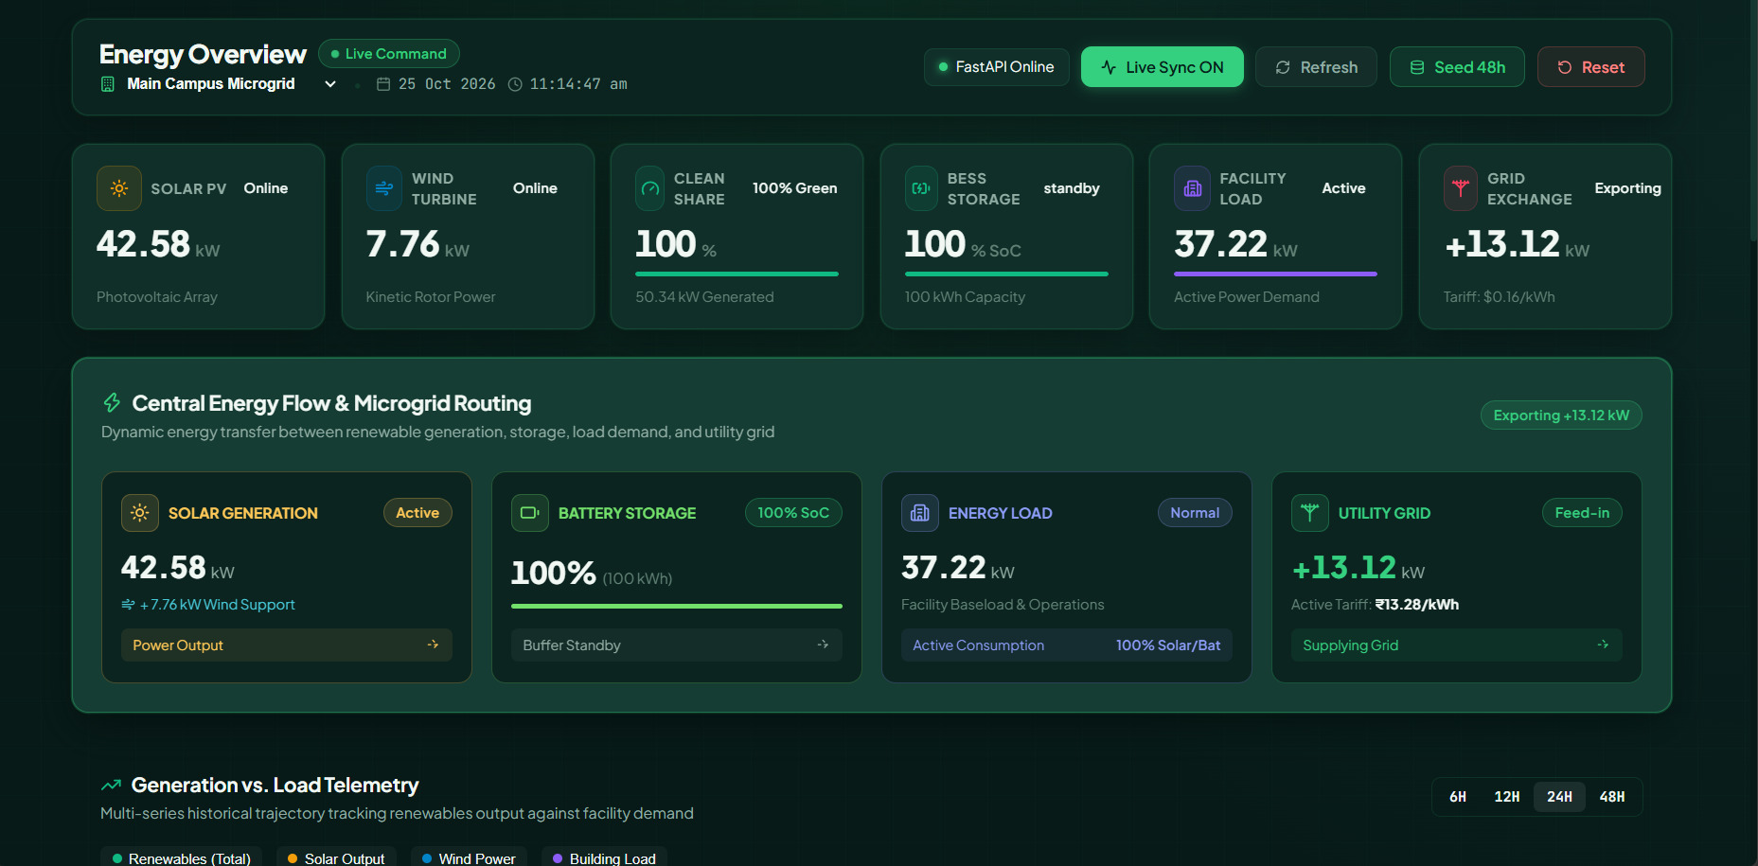Click the Grid Exchange pylon icon
The height and width of the screenshot is (866, 1758).
click(1461, 188)
